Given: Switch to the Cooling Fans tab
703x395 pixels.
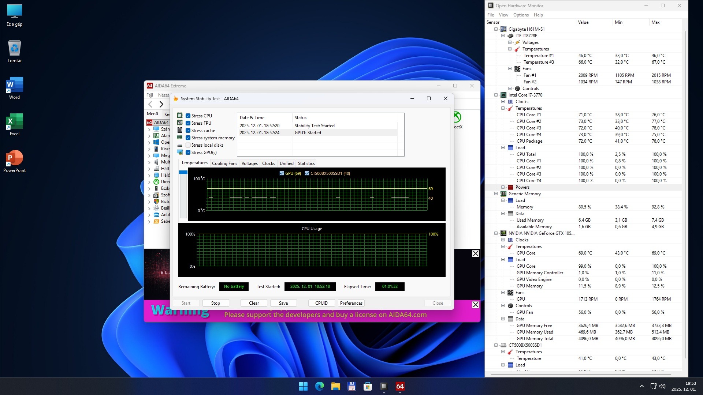Looking at the screenshot, I should (x=224, y=163).
